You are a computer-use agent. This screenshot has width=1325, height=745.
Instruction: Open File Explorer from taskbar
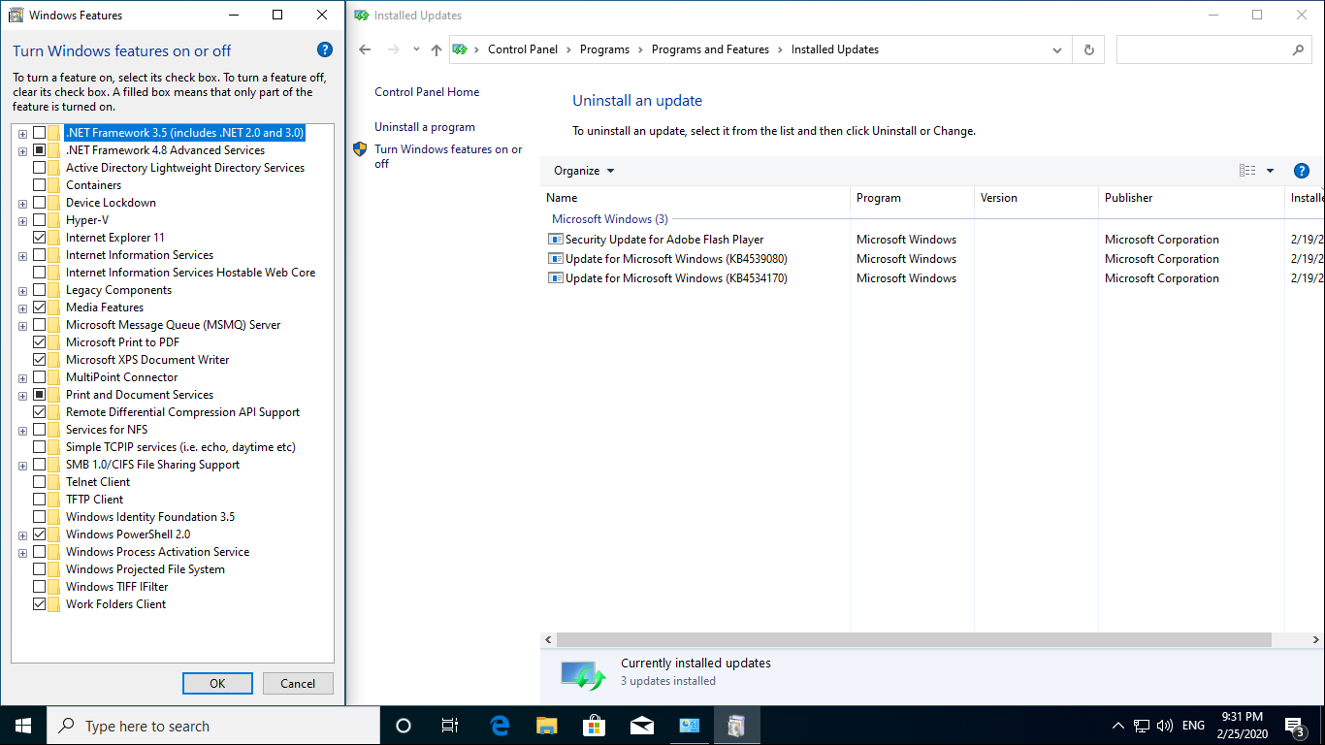click(x=547, y=726)
